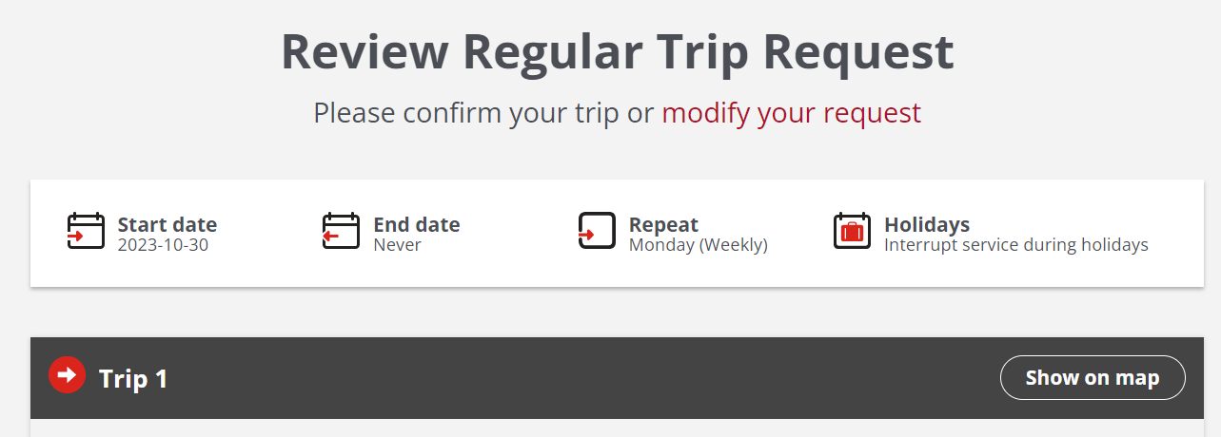Select the Monday (Weekly) repeat value
The height and width of the screenshot is (437, 1221).
pyautogui.click(x=698, y=245)
